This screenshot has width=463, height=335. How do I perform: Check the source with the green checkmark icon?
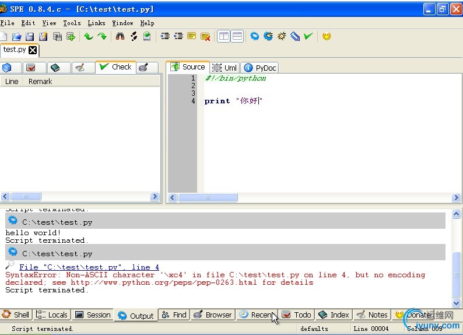308,36
